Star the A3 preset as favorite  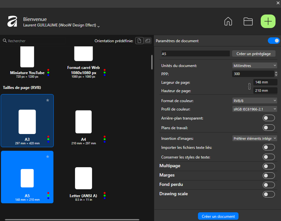(48, 100)
